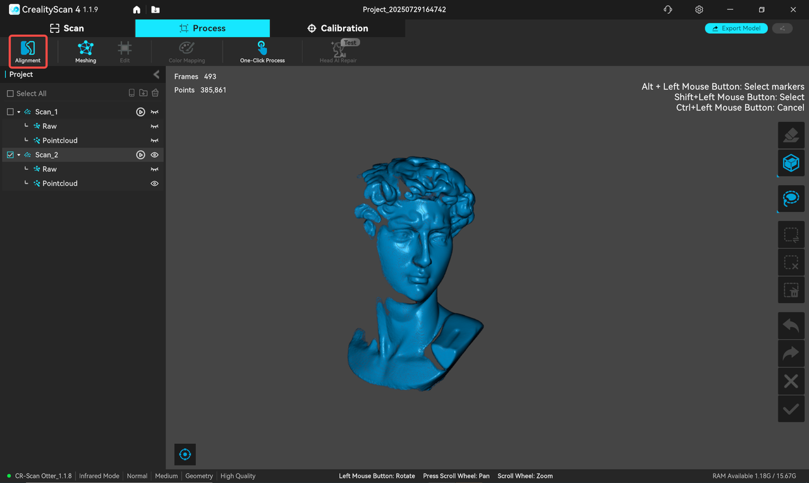Open the customer support headset icon
This screenshot has height=483, width=809.
[668, 10]
